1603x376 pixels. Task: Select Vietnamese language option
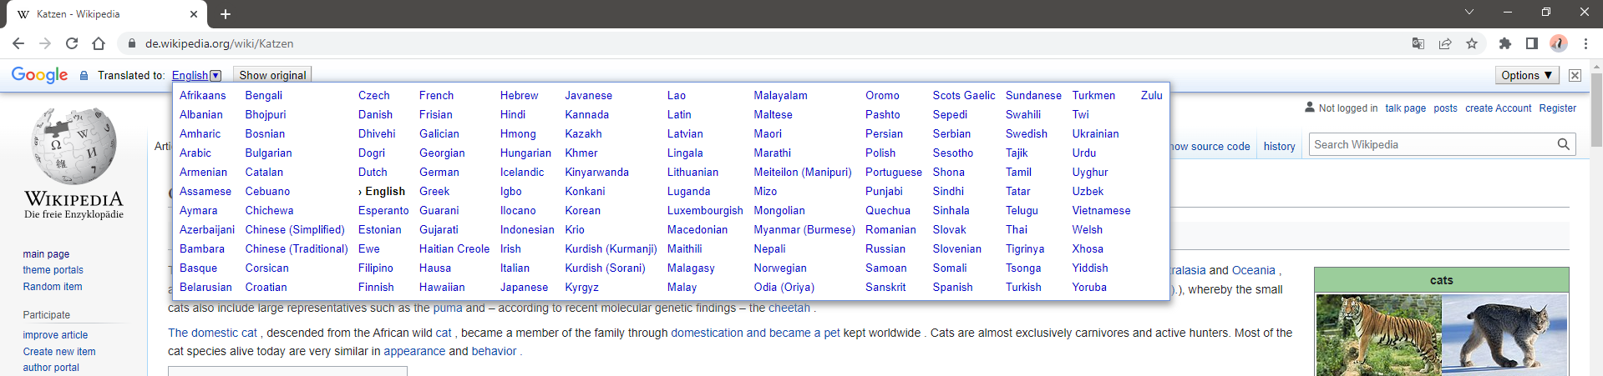[1101, 210]
